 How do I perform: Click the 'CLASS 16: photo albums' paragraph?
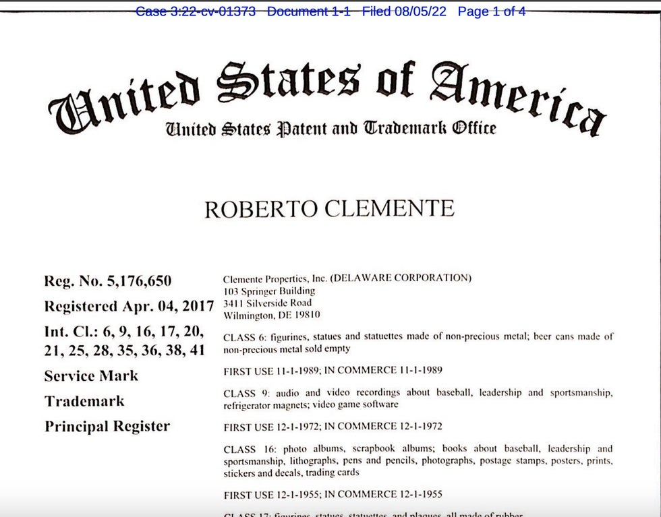point(418,460)
